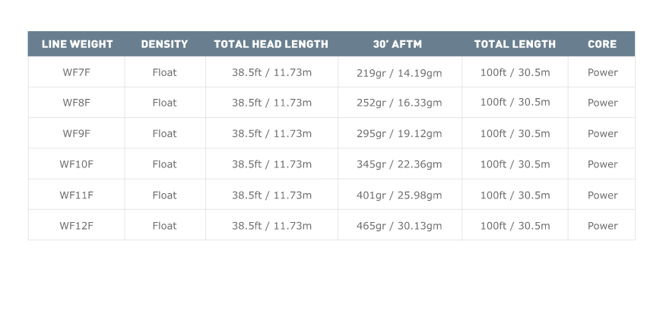Click the TOTAL LENGTH column header

coord(515,44)
